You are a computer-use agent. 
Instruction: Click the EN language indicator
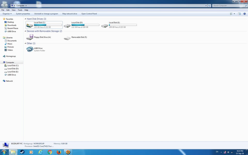pos(217,152)
